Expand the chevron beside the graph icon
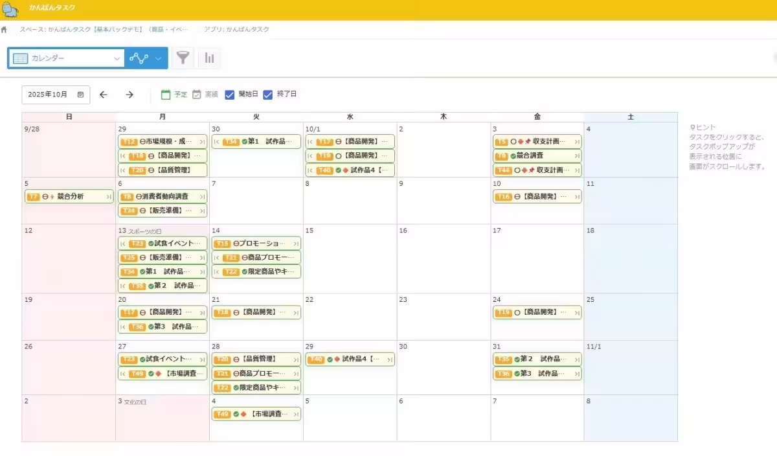Image resolution: width=777 pixels, height=456 pixels. [158, 58]
